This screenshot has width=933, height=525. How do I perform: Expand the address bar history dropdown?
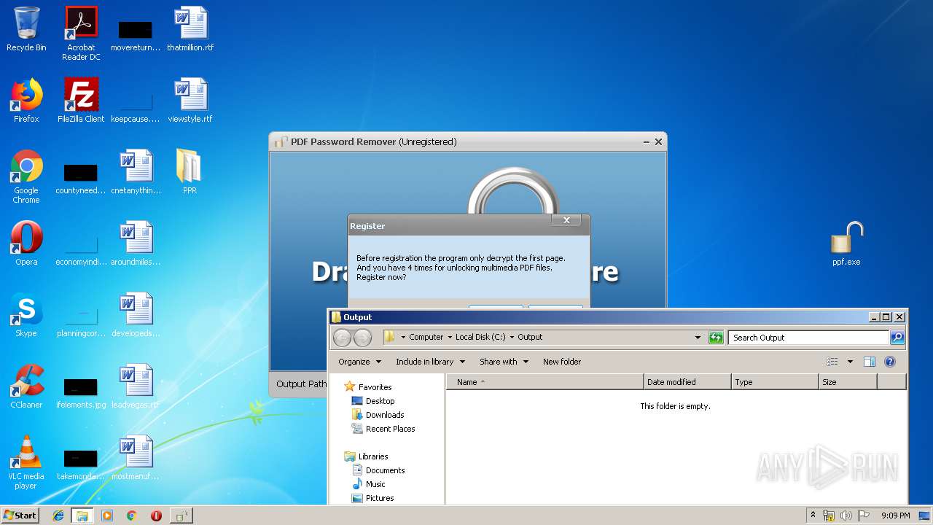click(698, 338)
